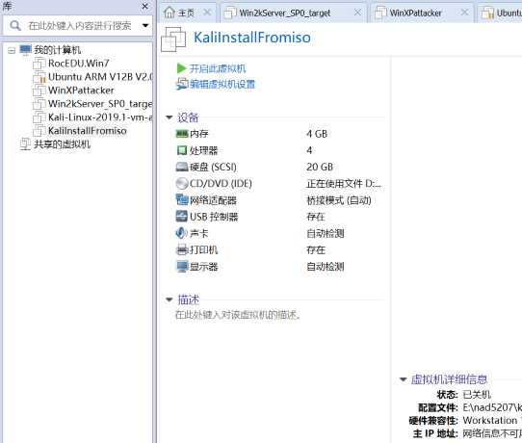
Task: Close the Win2kServer_SP0_target tab
Action: 357,13
